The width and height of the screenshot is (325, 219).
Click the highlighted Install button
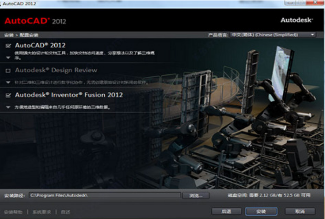click(x=261, y=211)
